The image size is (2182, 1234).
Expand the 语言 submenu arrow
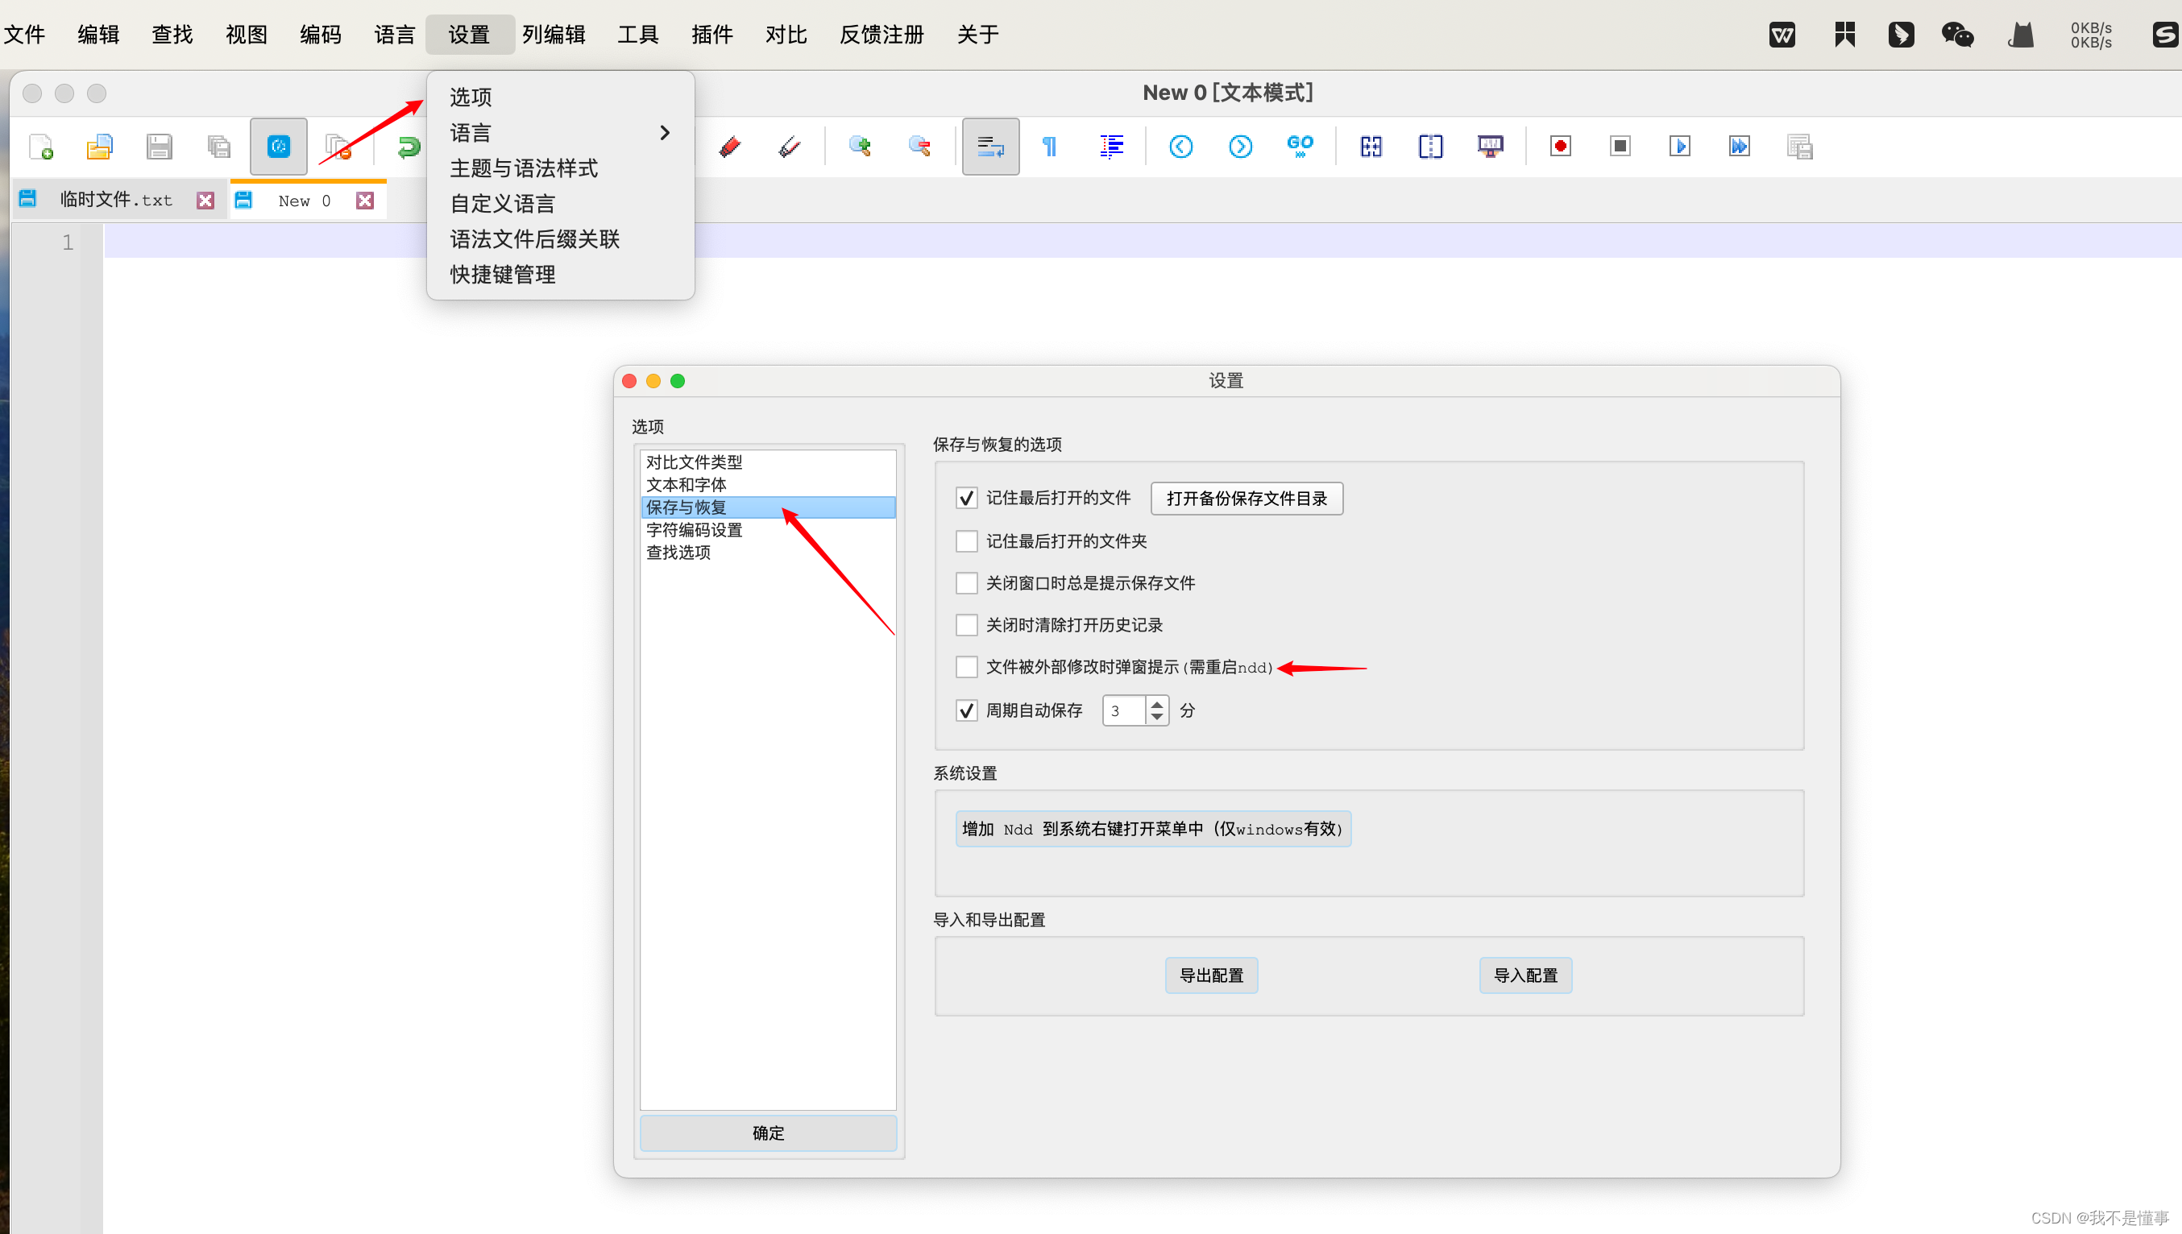click(665, 133)
